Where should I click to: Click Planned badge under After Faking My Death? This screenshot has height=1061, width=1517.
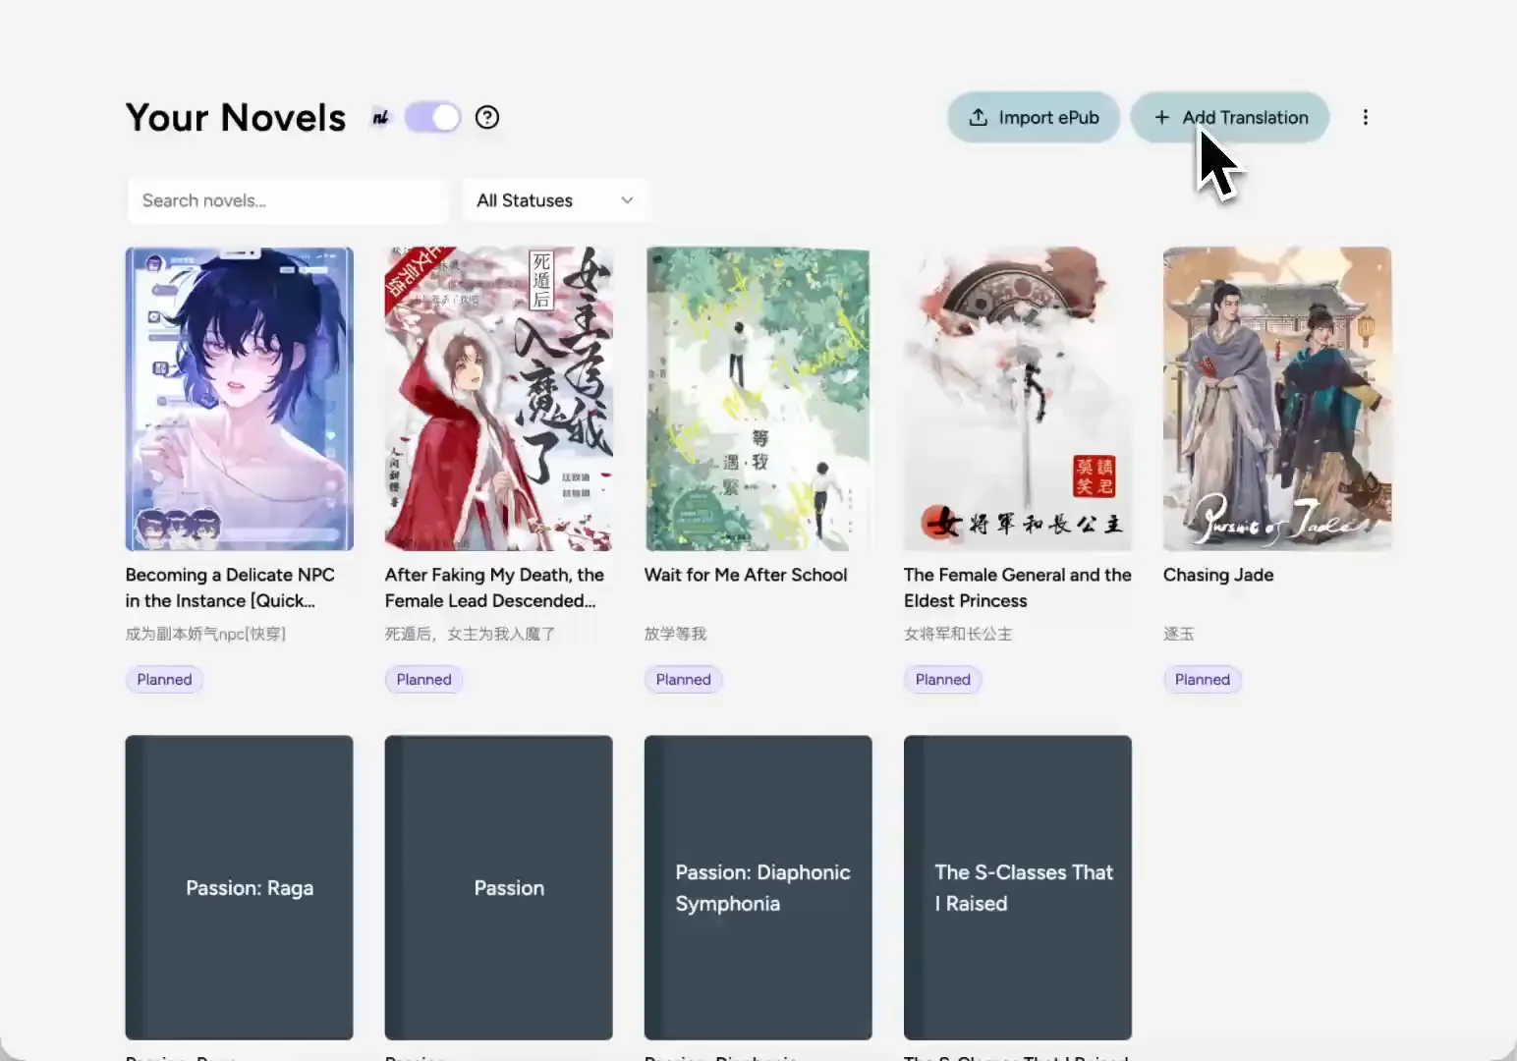[423, 680]
